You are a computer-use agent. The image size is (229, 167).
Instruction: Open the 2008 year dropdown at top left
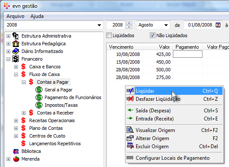click(x=99, y=25)
